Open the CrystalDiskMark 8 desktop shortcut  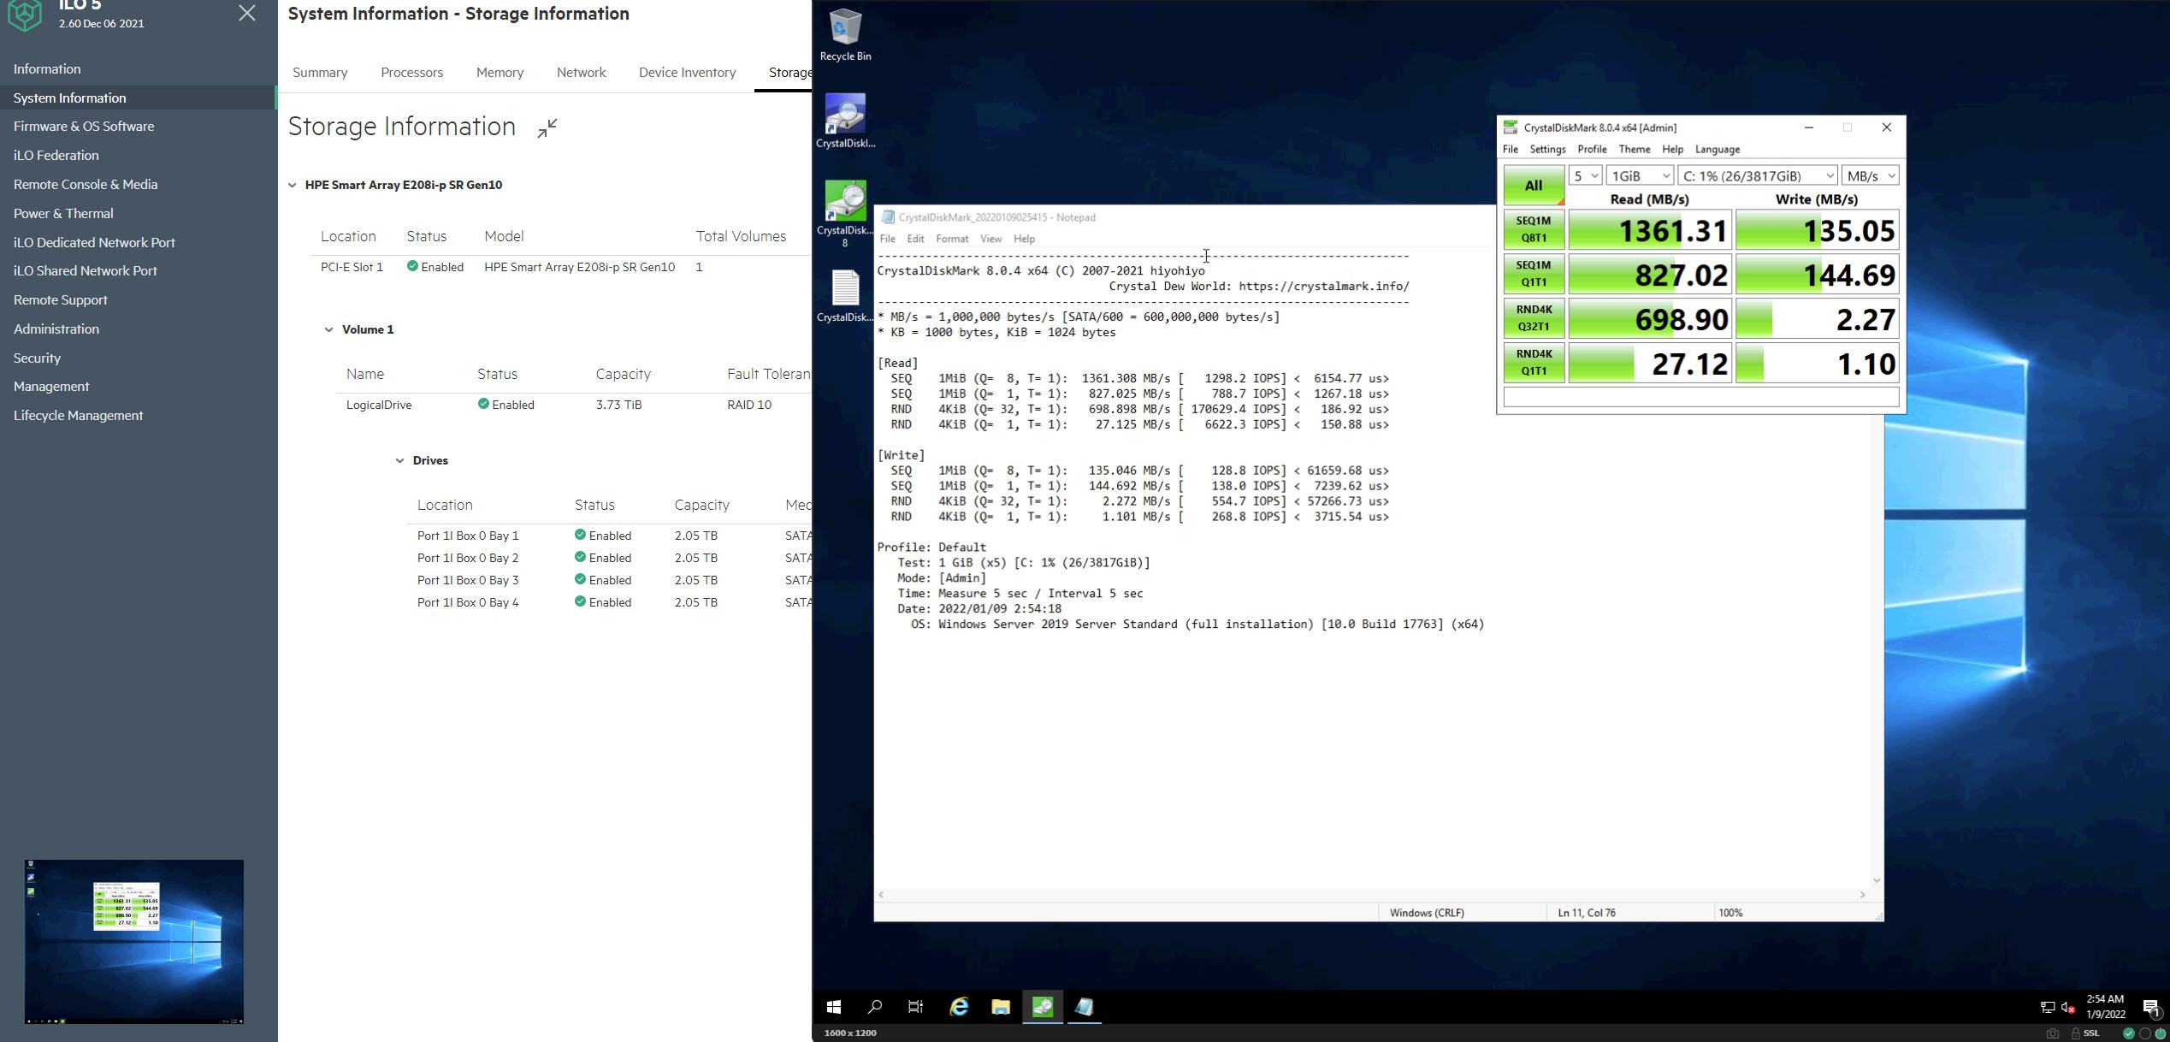click(845, 214)
